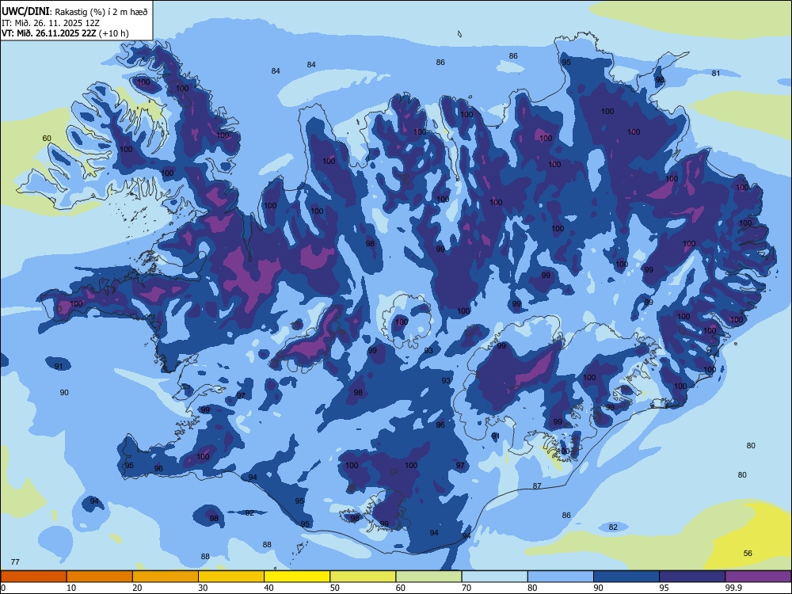
Task: Click the purple above-99.9 legend swatch
Action: point(758,577)
